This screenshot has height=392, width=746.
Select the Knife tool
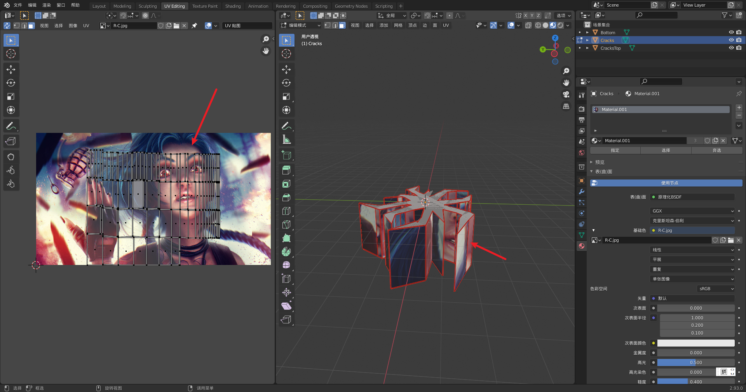286,225
